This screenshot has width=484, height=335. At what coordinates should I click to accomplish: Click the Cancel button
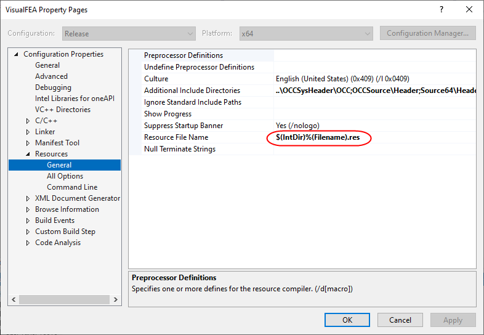tap(400, 320)
